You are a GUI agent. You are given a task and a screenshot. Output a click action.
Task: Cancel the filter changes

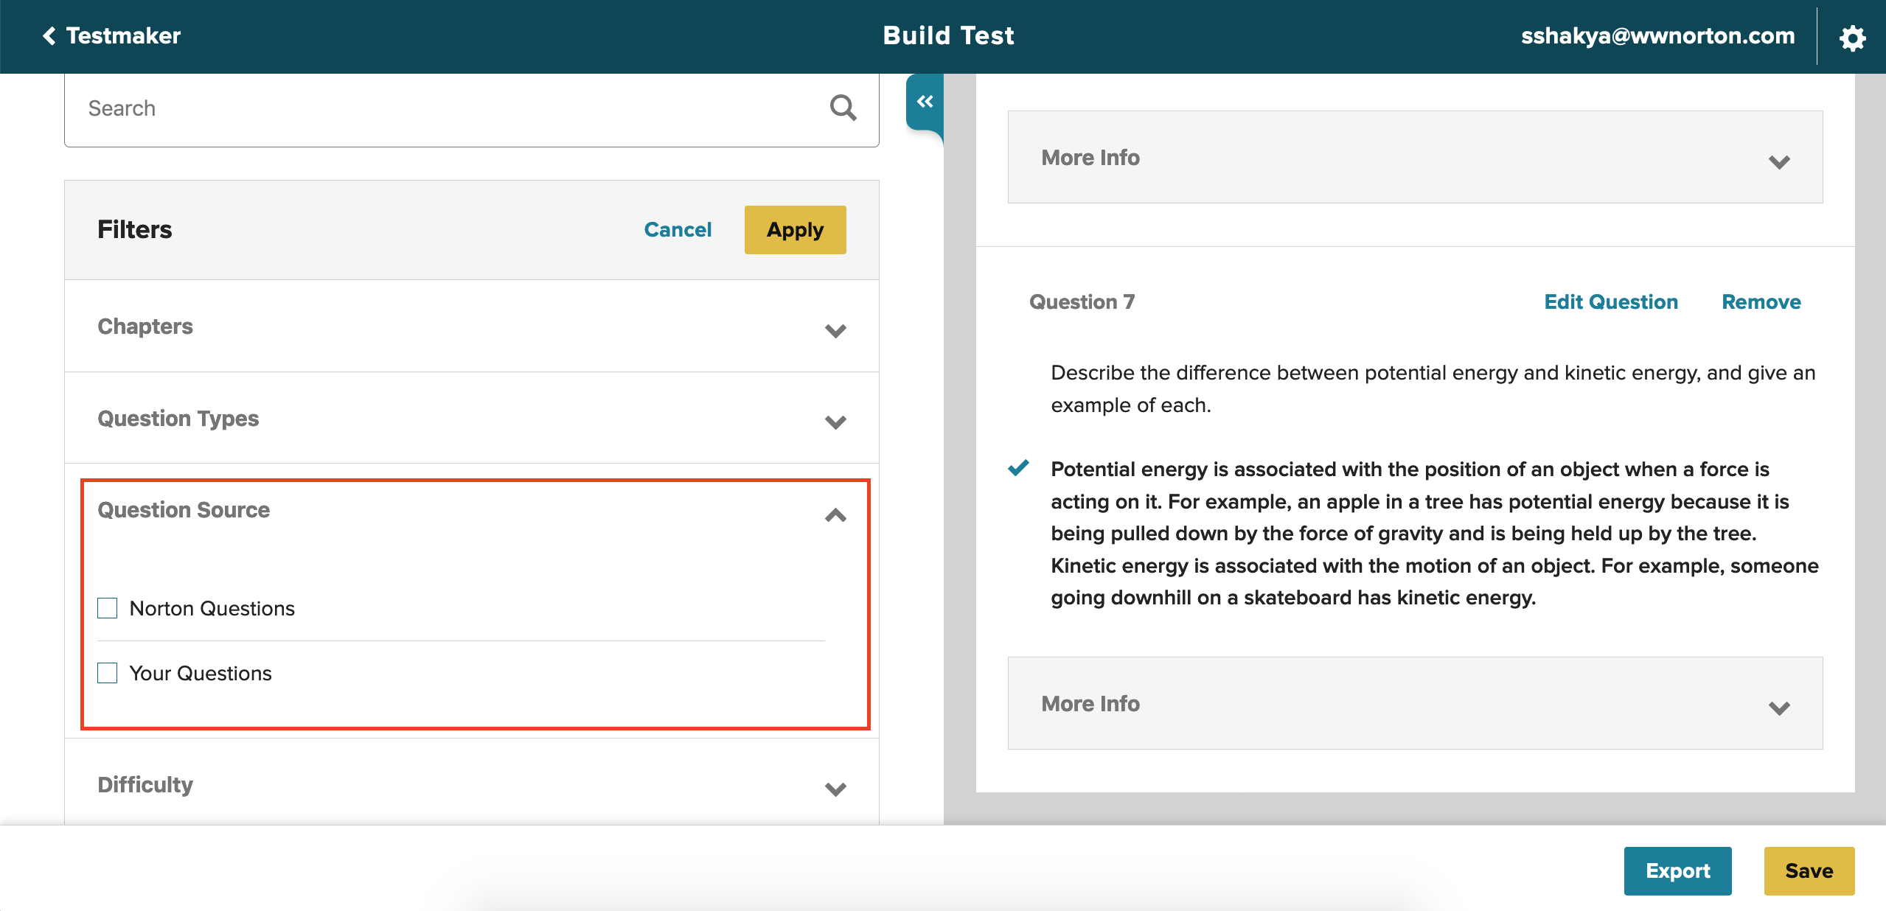click(x=678, y=230)
